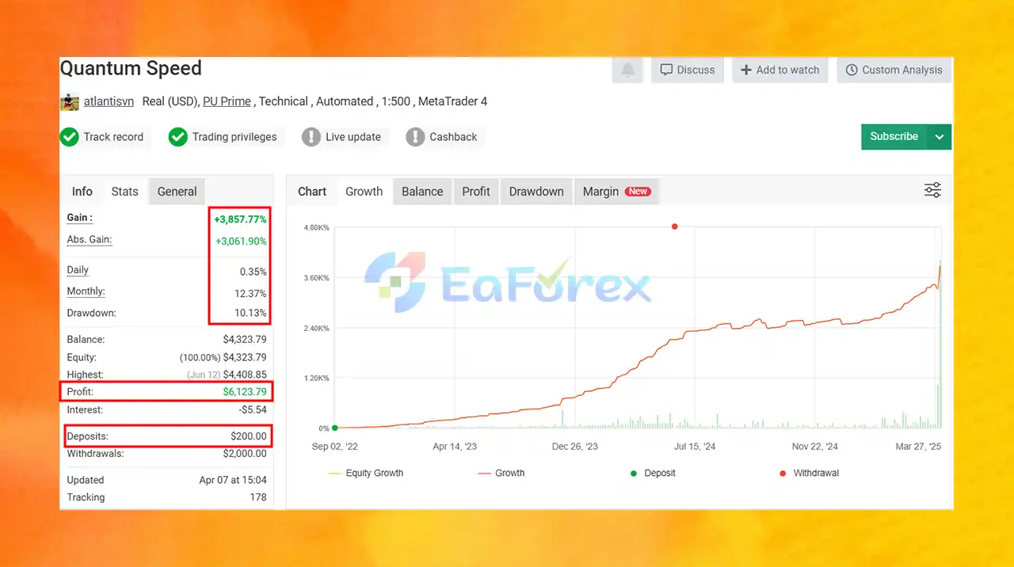Select the Profit chart tab

pyautogui.click(x=476, y=192)
